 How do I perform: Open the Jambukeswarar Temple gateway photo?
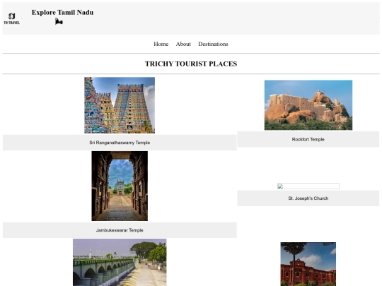click(x=120, y=186)
